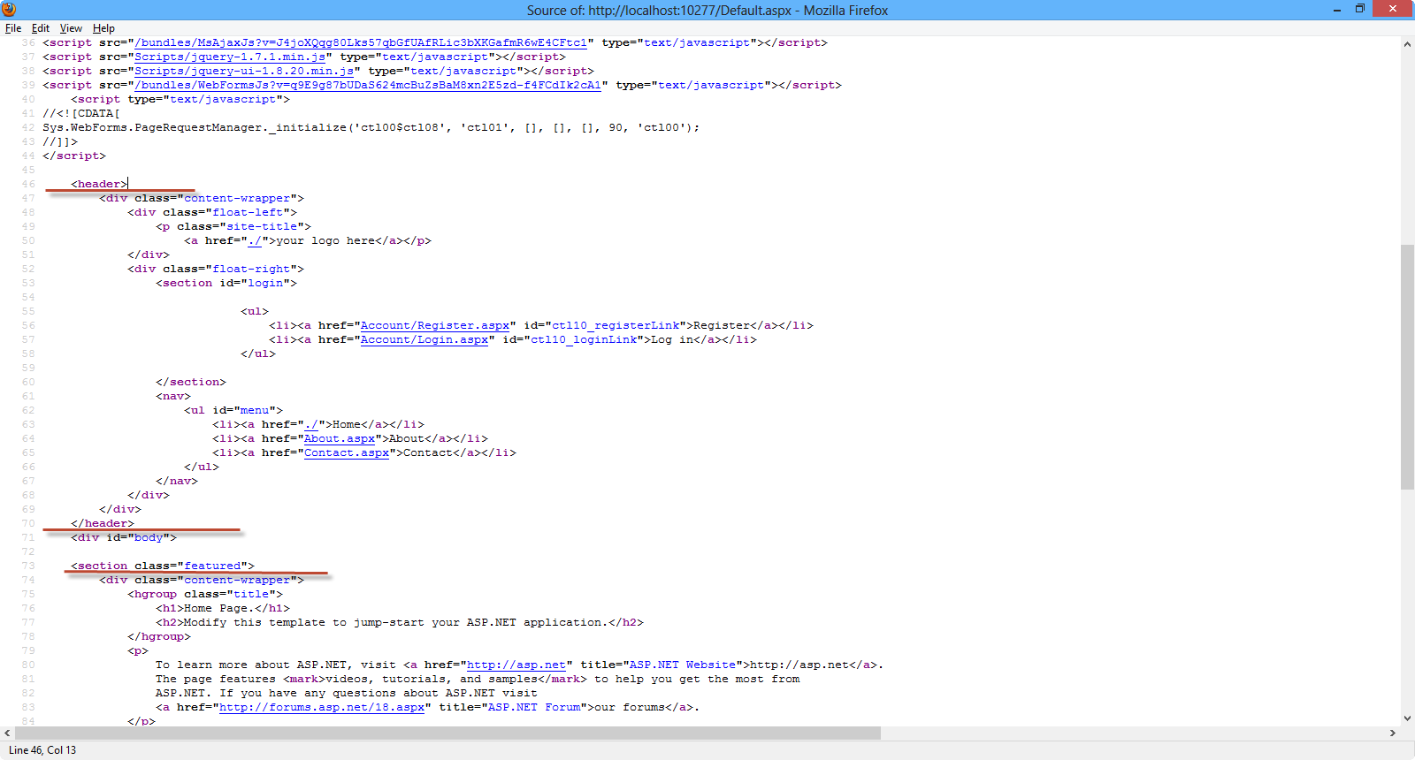
Task: Click the closing </nav> tag line
Action: [177, 481]
